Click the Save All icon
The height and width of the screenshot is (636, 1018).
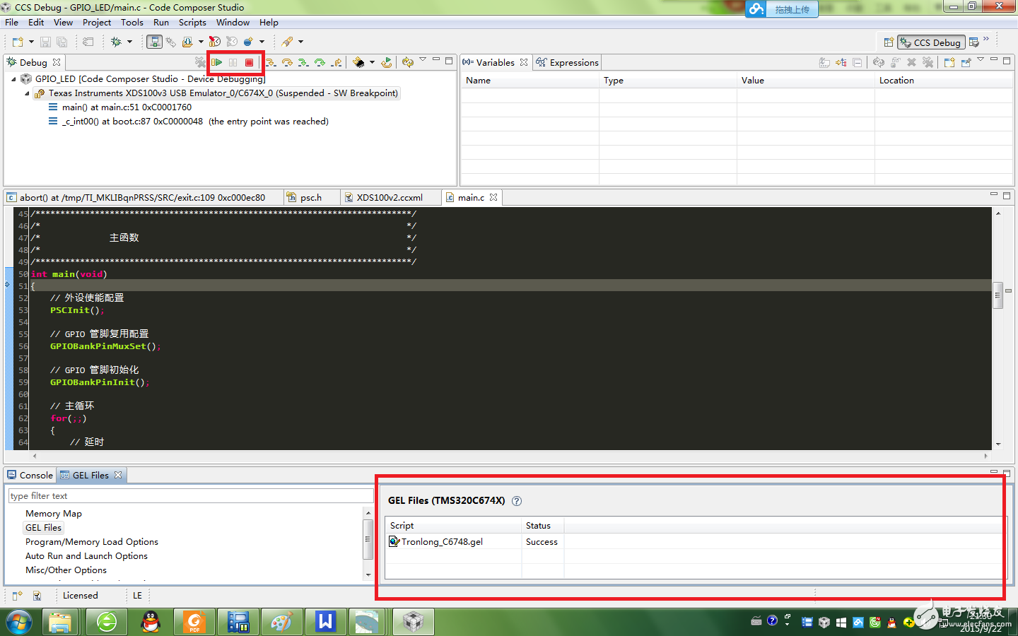62,42
